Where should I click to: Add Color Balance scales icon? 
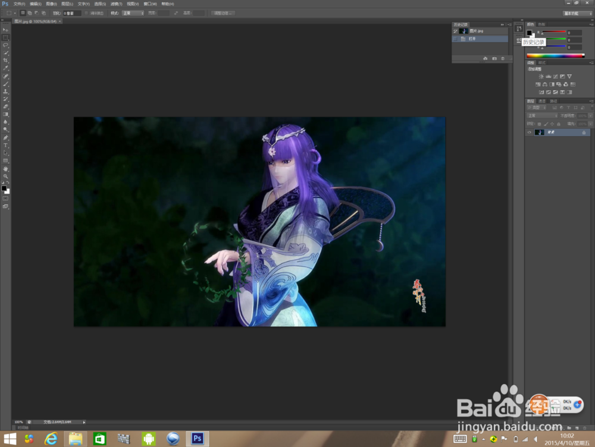[x=545, y=84]
